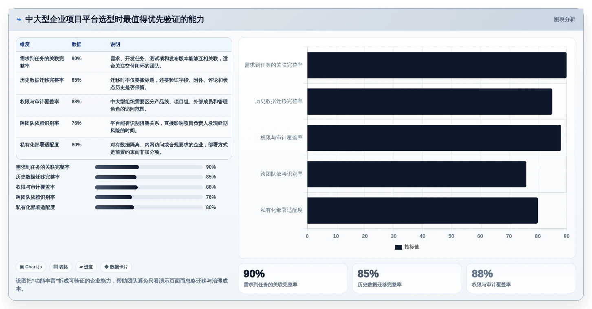This screenshot has width=592, height=309.
Task: Click the chart bar for 历史数据迁移完整率
Action: [429, 102]
